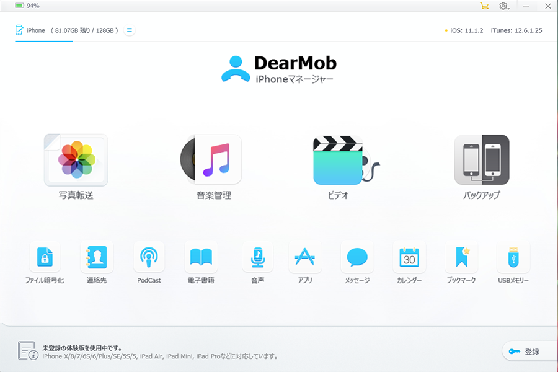558x372 pixels.
Task: Click the 94% battery indicator
Action: coord(27,6)
